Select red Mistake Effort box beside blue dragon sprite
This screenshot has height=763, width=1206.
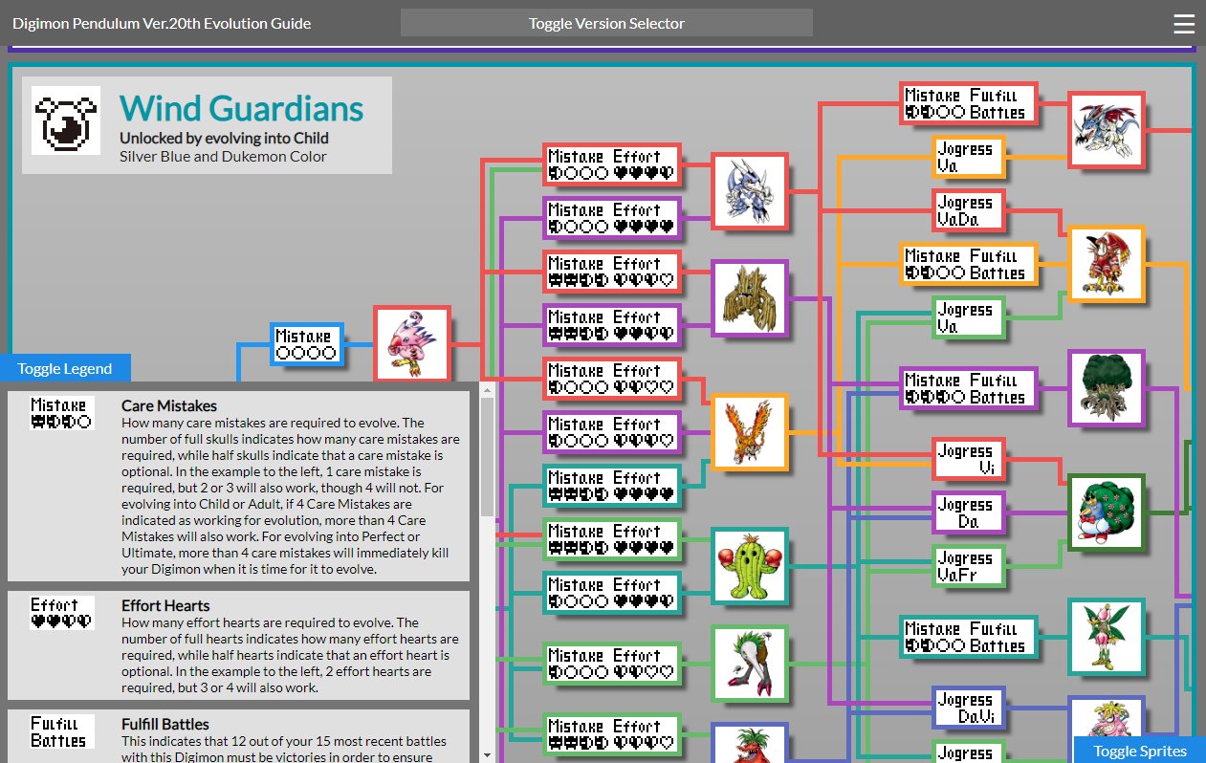click(612, 165)
